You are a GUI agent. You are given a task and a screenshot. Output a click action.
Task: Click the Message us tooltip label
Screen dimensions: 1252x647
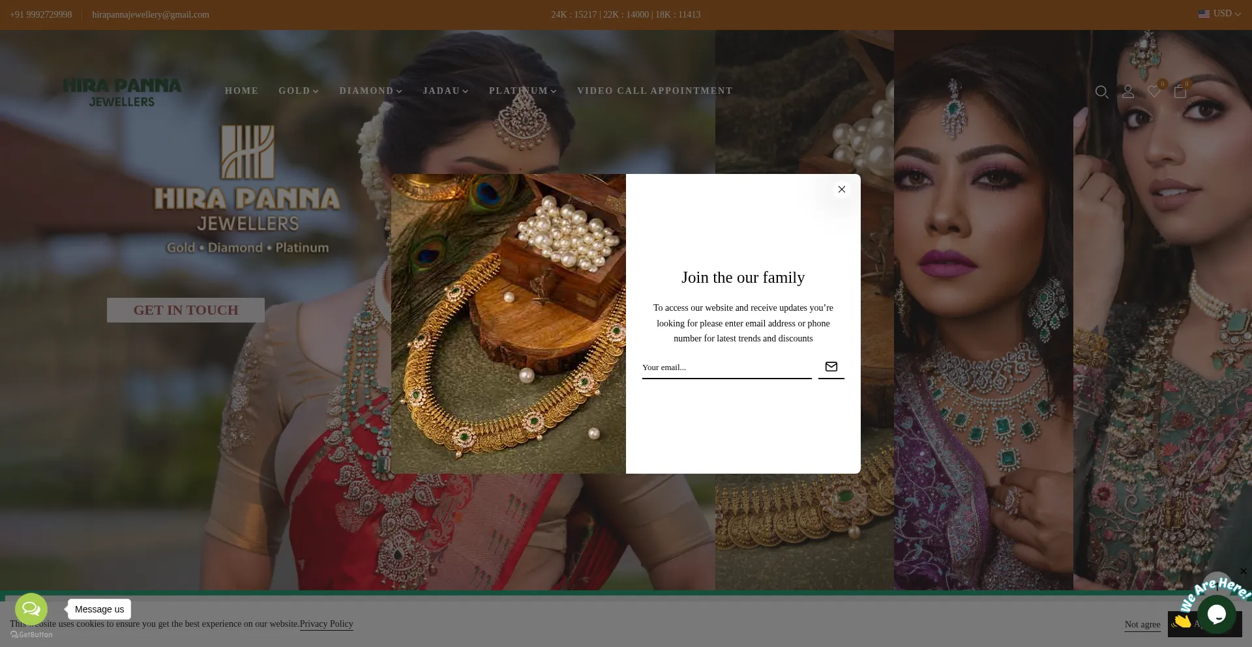point(99,609)
